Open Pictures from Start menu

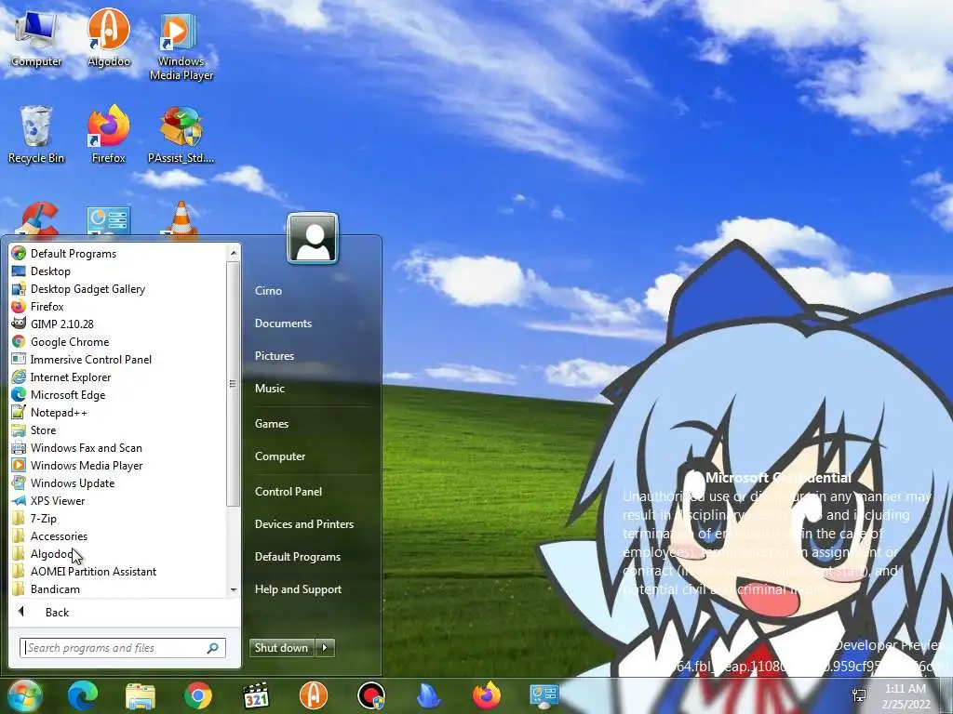[x=275, y=356]
